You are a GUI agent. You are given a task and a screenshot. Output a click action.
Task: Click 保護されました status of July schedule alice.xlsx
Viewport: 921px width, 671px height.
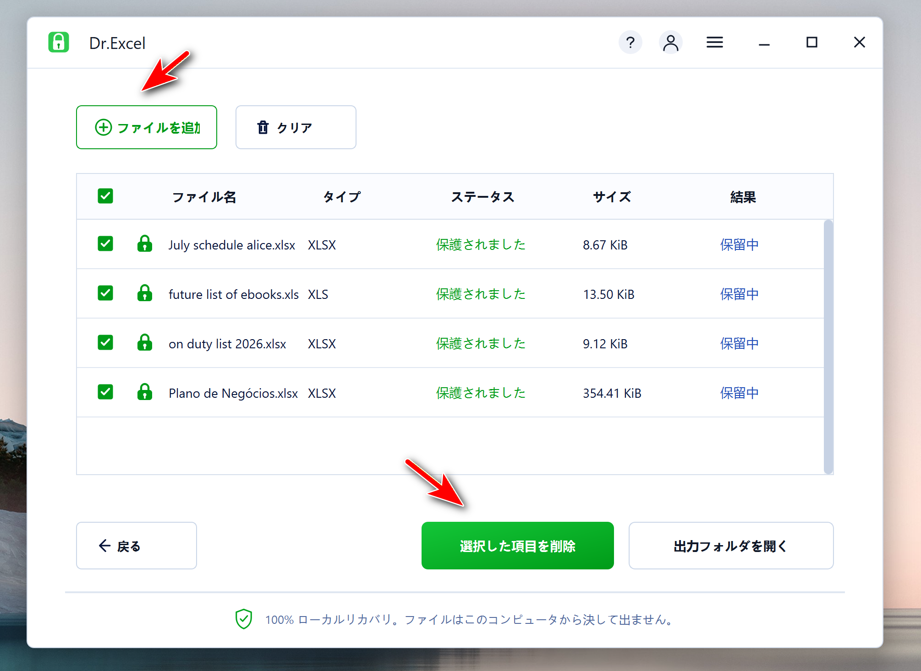coord(481,245)
